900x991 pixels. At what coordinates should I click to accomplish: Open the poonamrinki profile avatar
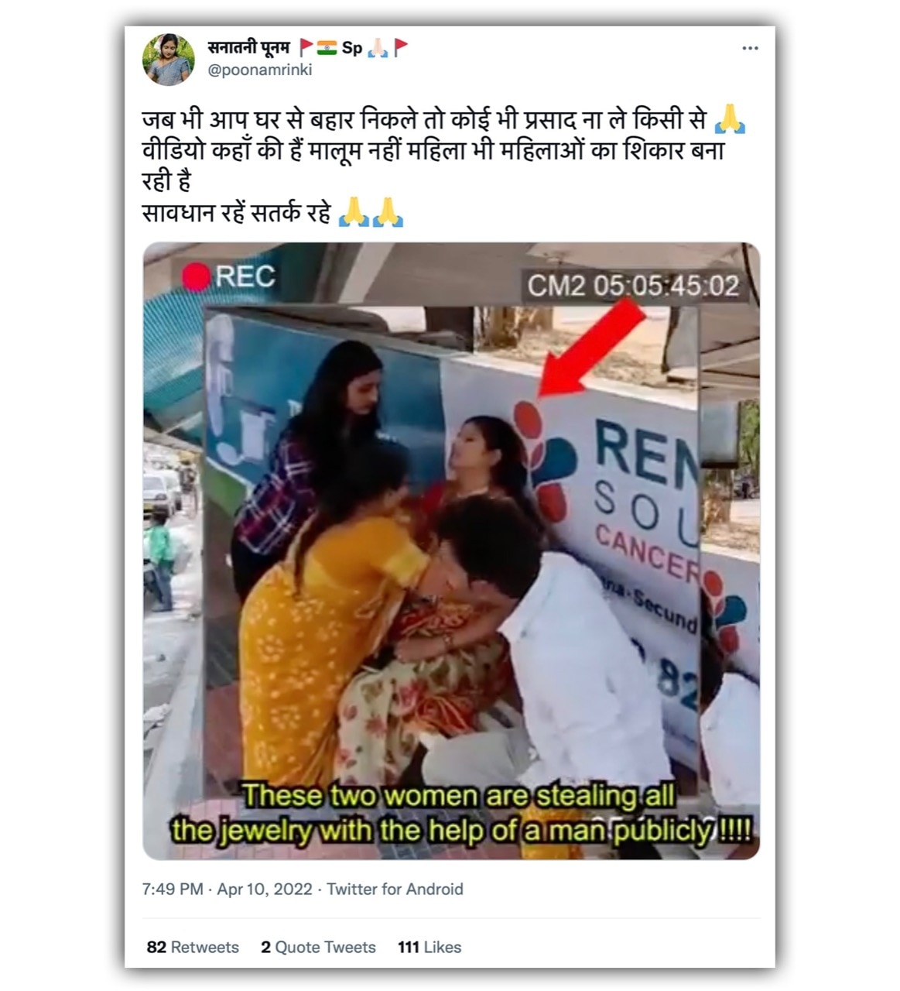[x=169, y=59]
